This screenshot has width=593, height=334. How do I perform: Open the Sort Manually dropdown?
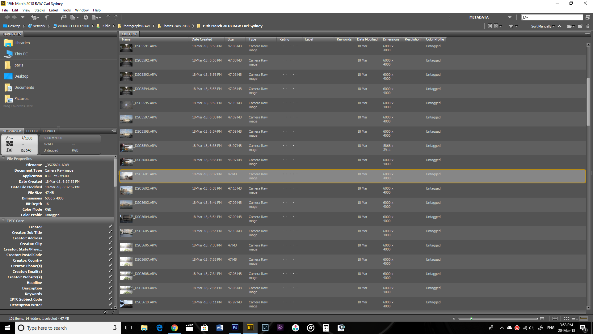[542, 26]
